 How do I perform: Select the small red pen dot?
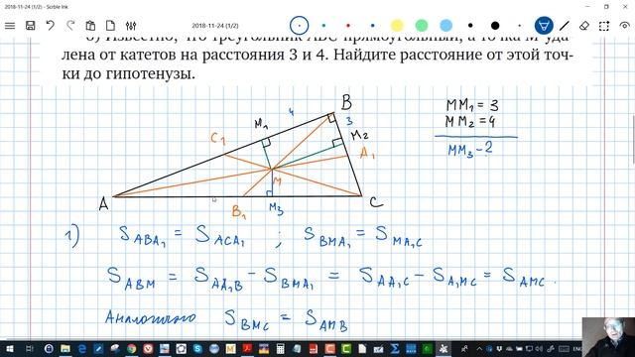click(348, 26)
